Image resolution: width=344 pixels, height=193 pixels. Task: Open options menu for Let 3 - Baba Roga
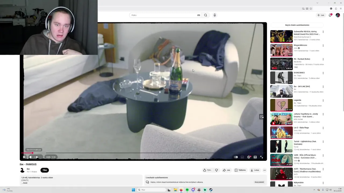pyautogui.click(x=323, y=128)
